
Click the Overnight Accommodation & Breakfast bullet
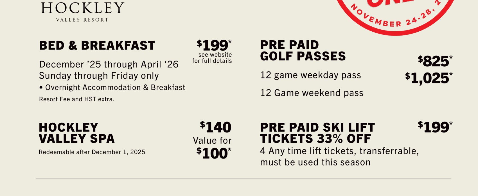coord(112,88)
